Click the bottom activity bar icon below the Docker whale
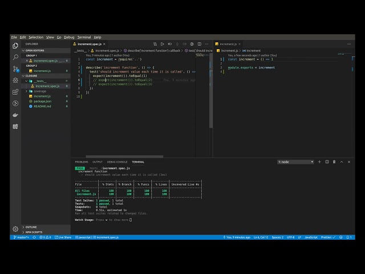The height and width of the screenshot is (274, 365). (15, 127)
